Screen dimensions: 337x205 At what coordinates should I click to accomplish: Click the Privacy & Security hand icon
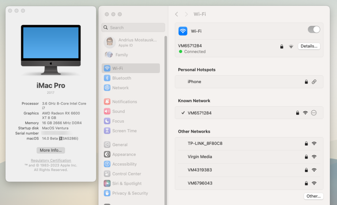coord(107,193)
